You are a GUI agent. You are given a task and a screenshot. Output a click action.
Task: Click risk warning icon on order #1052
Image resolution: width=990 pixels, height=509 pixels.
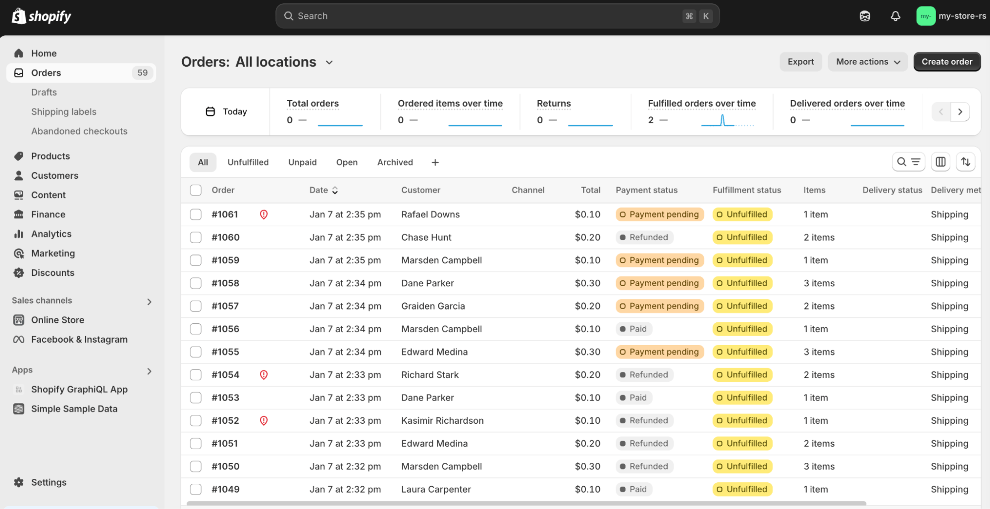(x=264, y=421)
